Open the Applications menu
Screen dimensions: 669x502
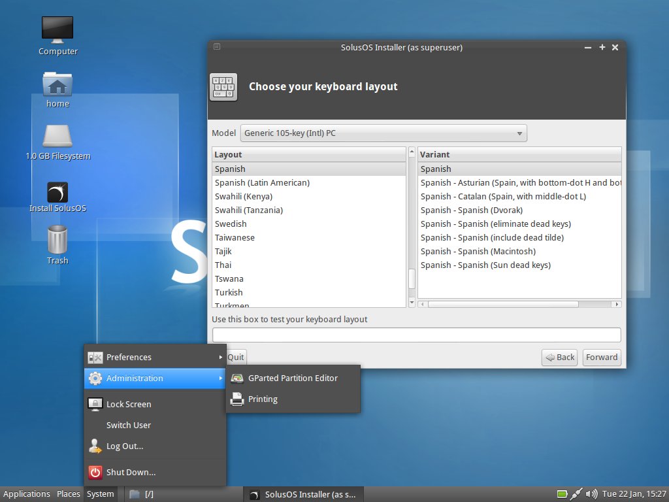(x=26, y=494)
